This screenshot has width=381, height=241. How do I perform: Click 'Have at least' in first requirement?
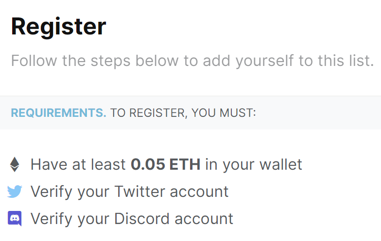tap(78, 164)
